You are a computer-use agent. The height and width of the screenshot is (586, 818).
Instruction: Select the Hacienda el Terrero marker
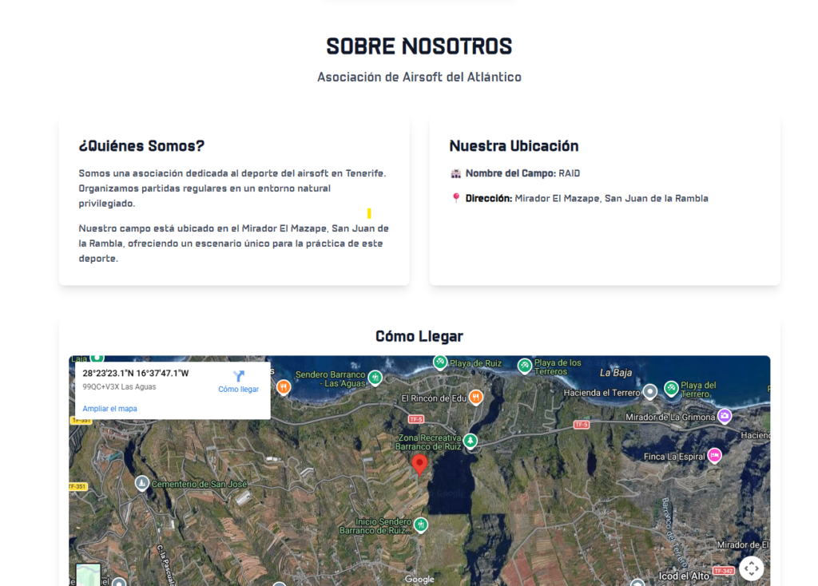tap(650, 391)
